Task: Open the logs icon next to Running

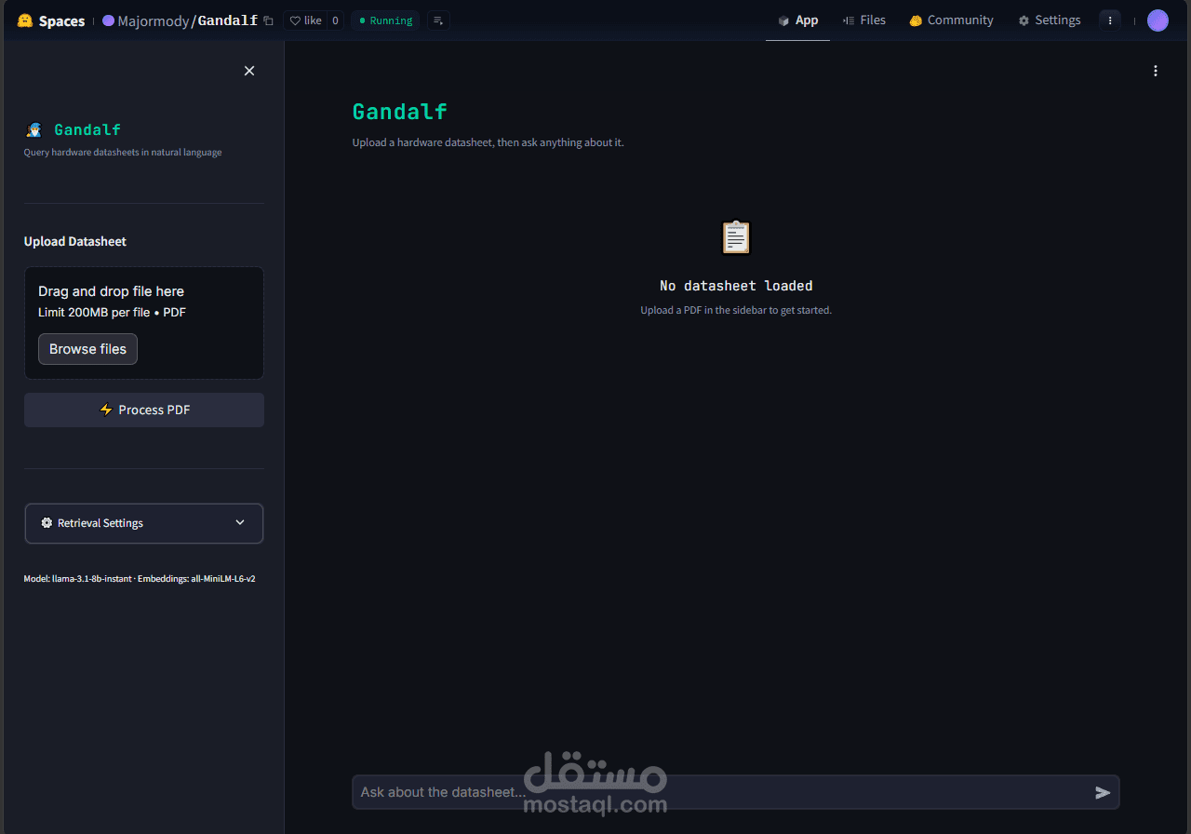Action: point(438,20)
